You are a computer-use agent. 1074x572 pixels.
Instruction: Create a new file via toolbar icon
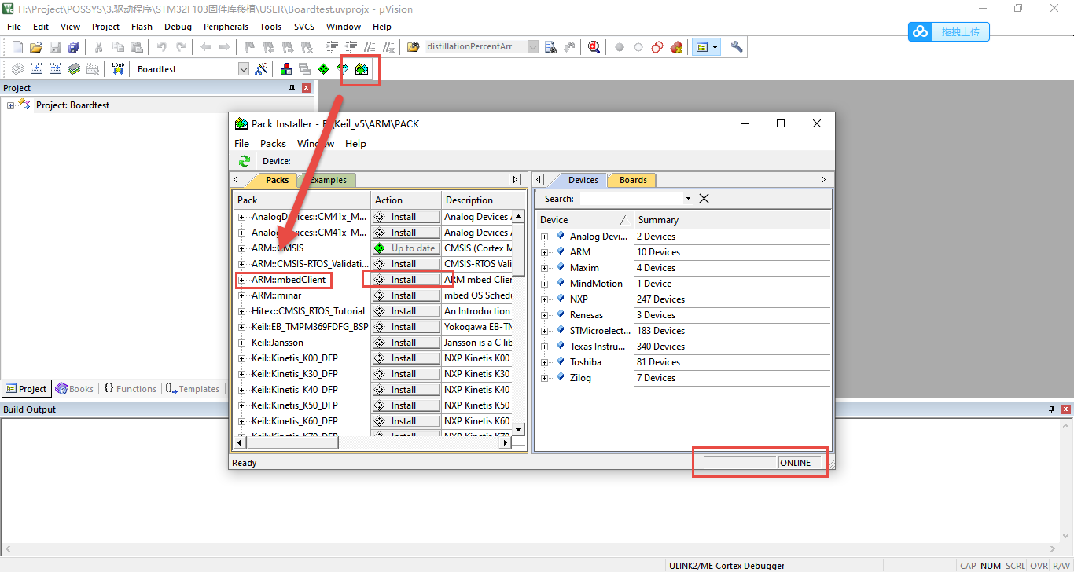[x=17, y=47]
